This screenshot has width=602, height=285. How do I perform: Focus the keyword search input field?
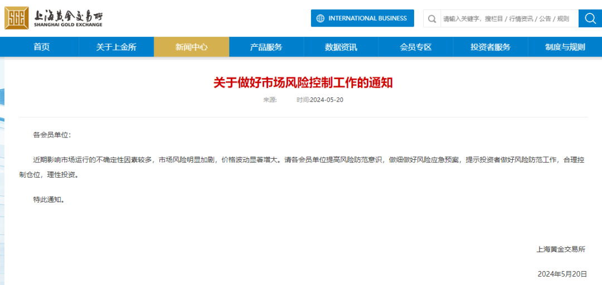(506, 18)
